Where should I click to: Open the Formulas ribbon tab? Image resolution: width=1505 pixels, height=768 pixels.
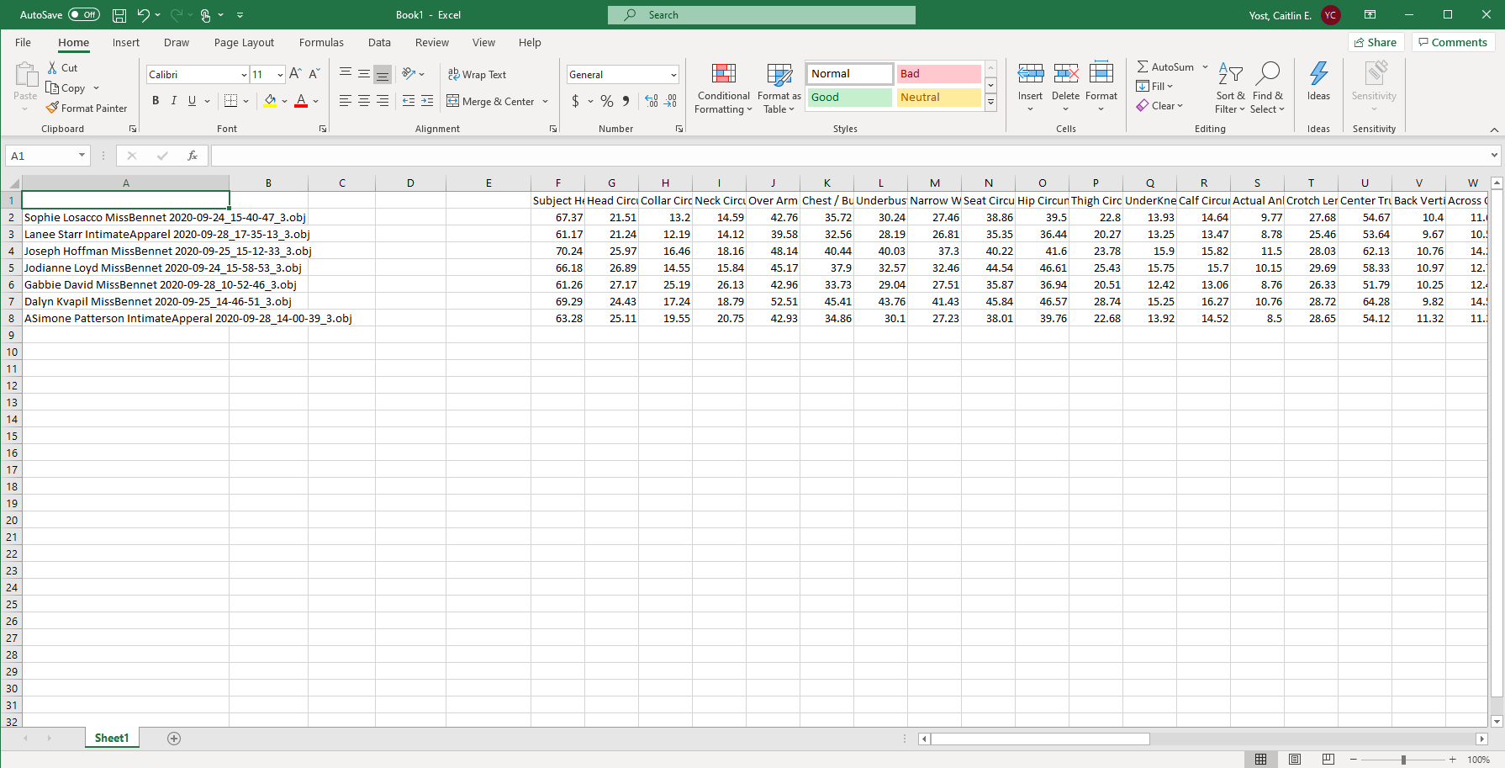(321, 42)
